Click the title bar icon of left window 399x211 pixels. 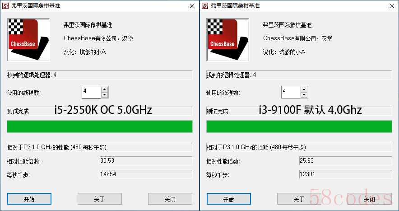click(5, 5)
